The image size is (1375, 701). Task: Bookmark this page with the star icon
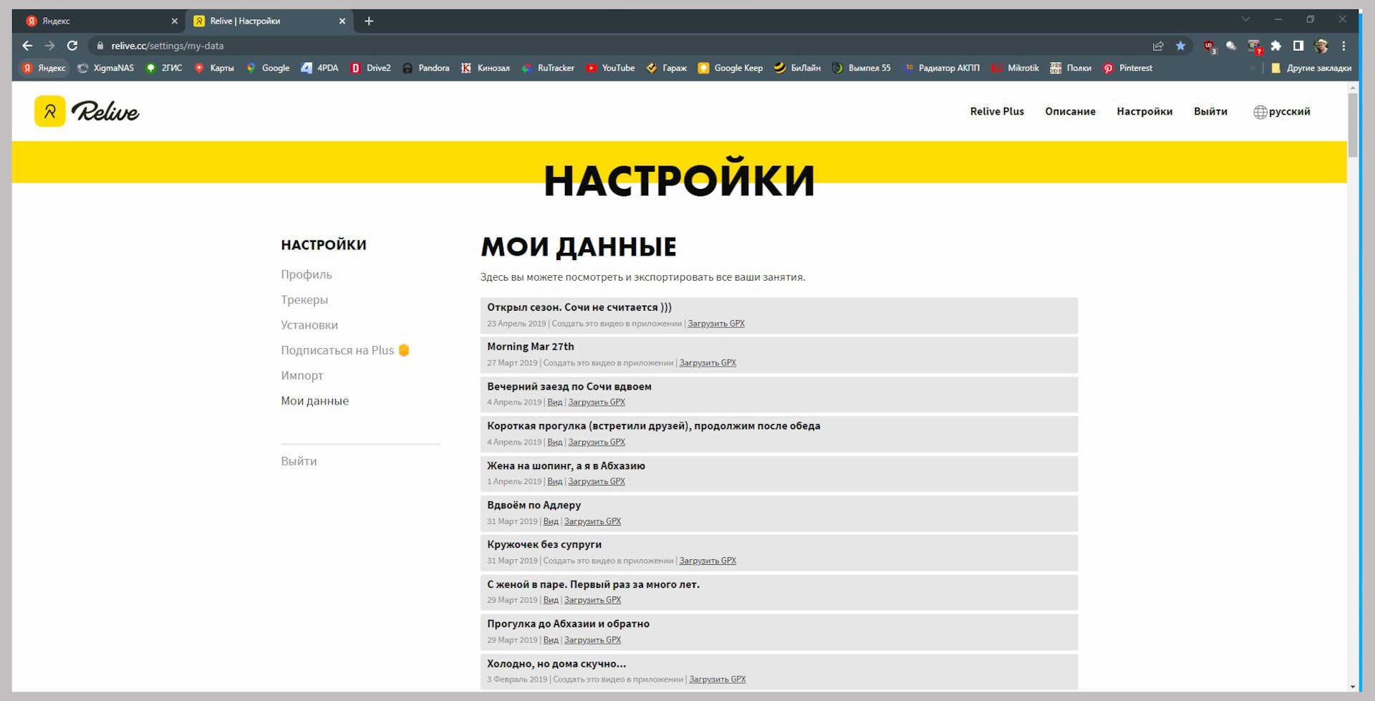point(1180,46)
